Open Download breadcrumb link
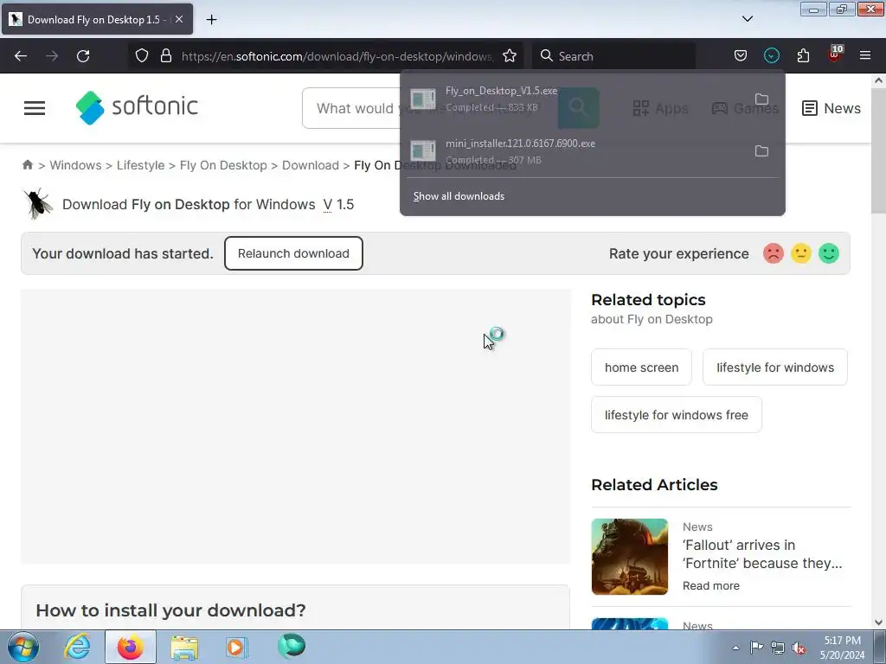 (311, 165)
